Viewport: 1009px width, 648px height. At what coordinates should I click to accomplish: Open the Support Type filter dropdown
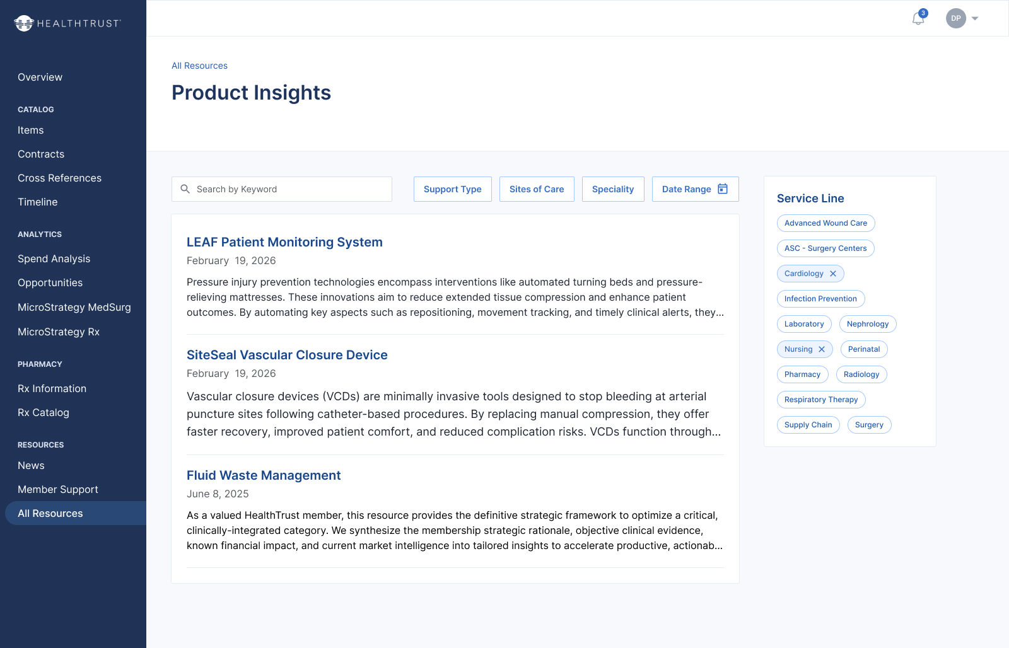tap(452, 189)
